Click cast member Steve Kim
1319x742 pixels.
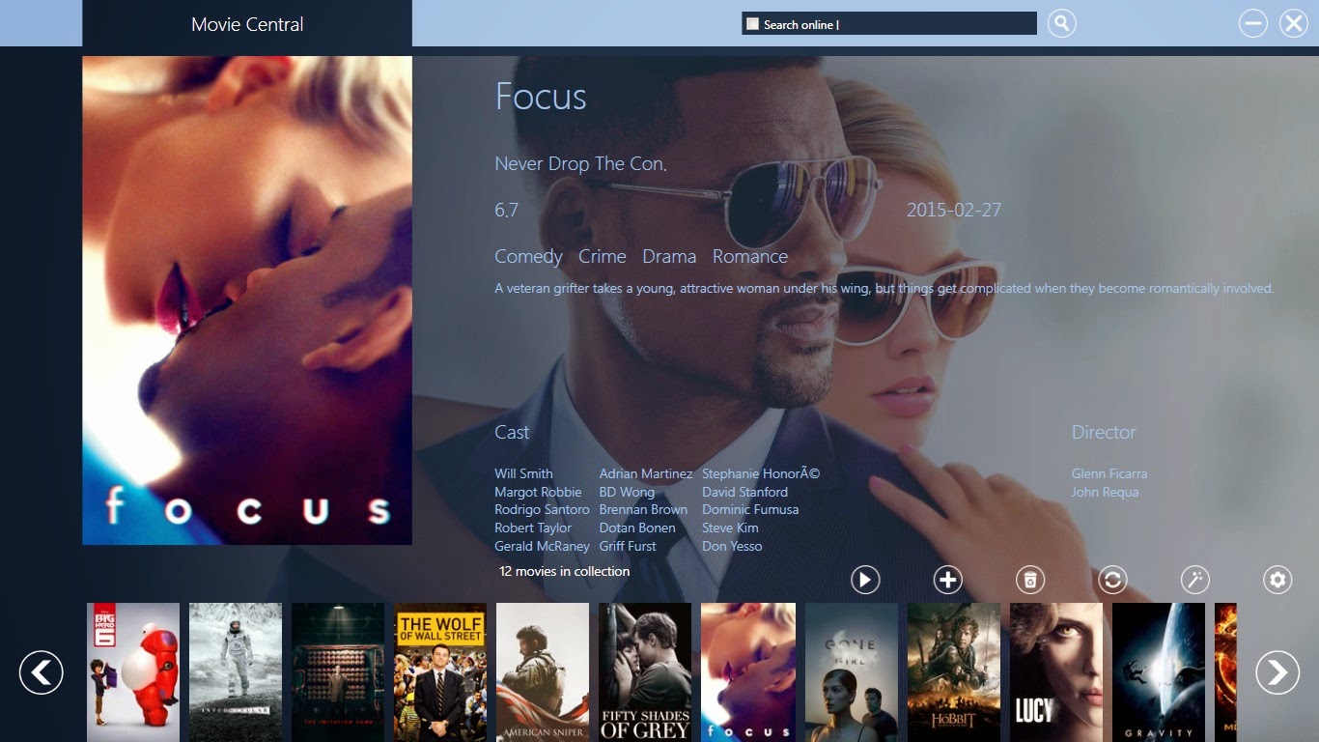[730, 528]
